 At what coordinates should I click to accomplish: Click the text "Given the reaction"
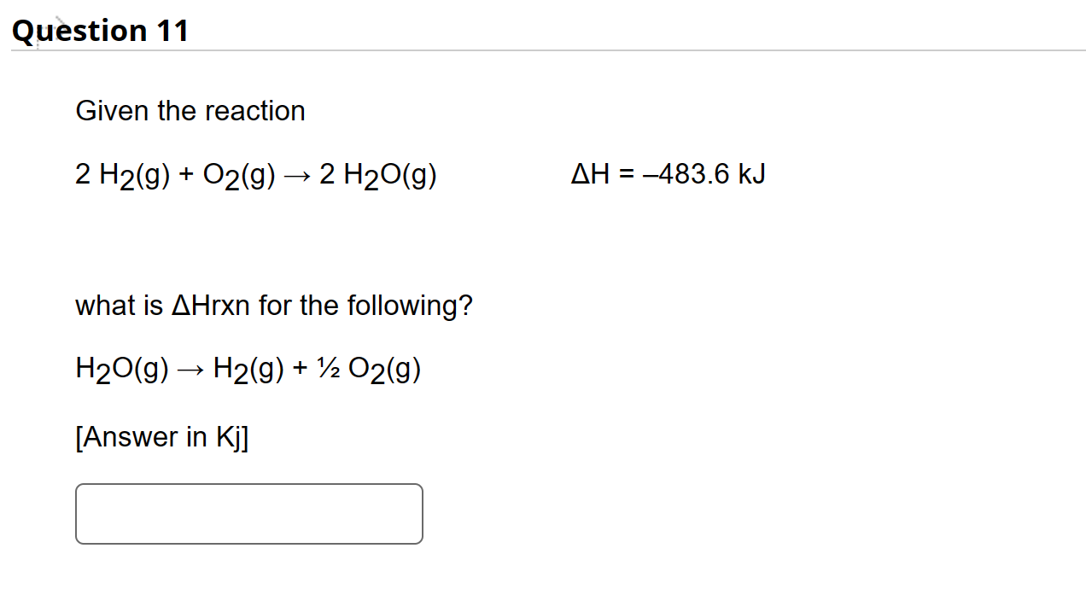(190, 110)
